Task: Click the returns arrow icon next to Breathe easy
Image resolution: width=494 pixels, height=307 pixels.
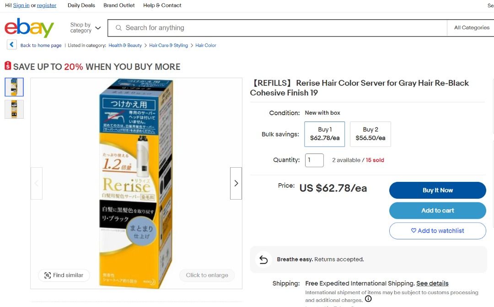Action: [263, 259]
